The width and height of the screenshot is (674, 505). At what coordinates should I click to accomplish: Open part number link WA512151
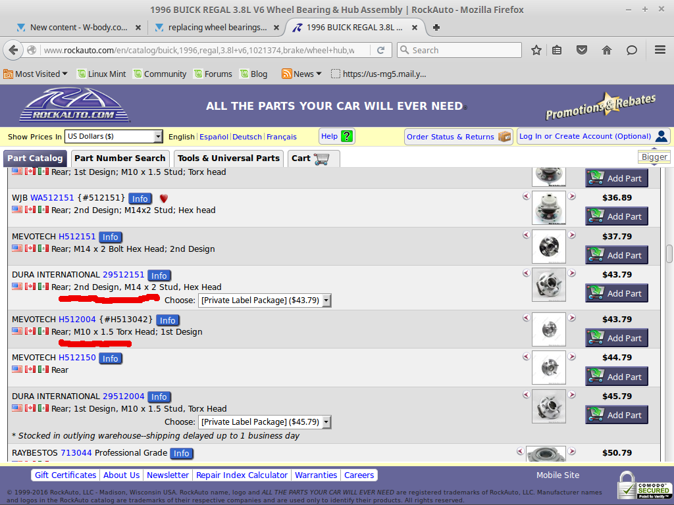tap(52, 198)
